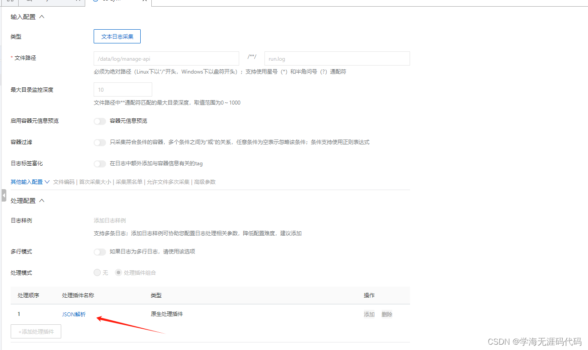Viewport: 588px width, 350px height.
Task: Click the 日志样例 label
Action: click(21, 221)
